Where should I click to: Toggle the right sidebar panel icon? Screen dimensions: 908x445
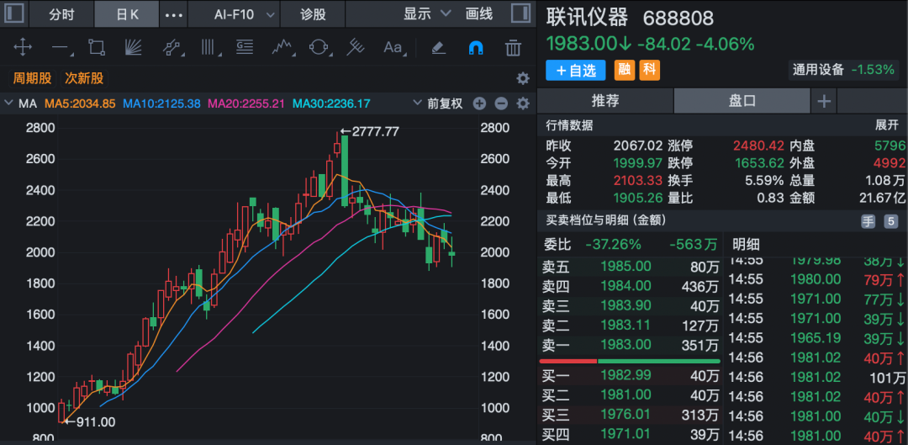(x=522, y=13)
